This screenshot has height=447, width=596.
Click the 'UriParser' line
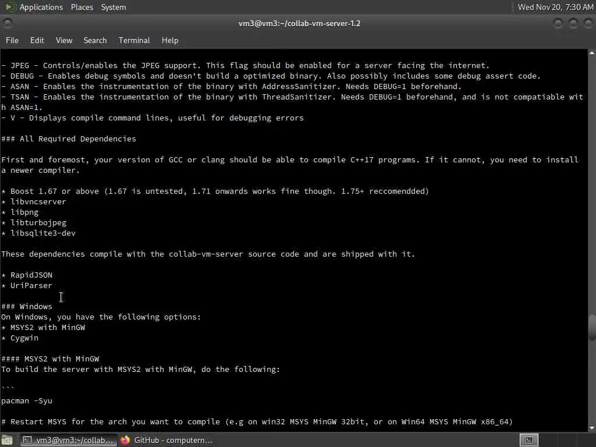pos(27,285)
